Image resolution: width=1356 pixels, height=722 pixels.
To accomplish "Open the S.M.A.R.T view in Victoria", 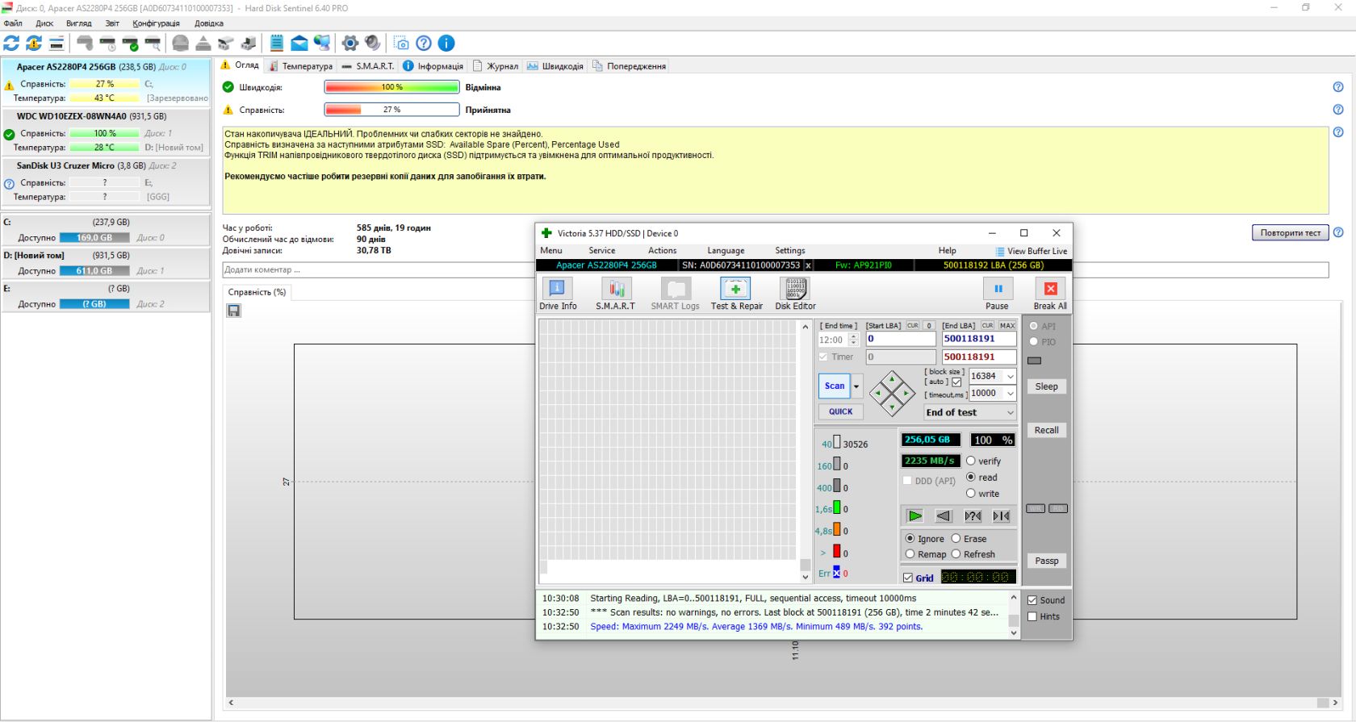I will (616, 294).
